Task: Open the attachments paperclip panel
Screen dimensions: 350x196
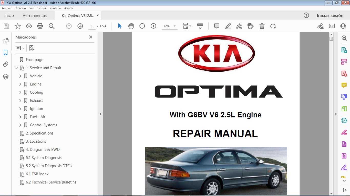Action: (x=6, y=64)
